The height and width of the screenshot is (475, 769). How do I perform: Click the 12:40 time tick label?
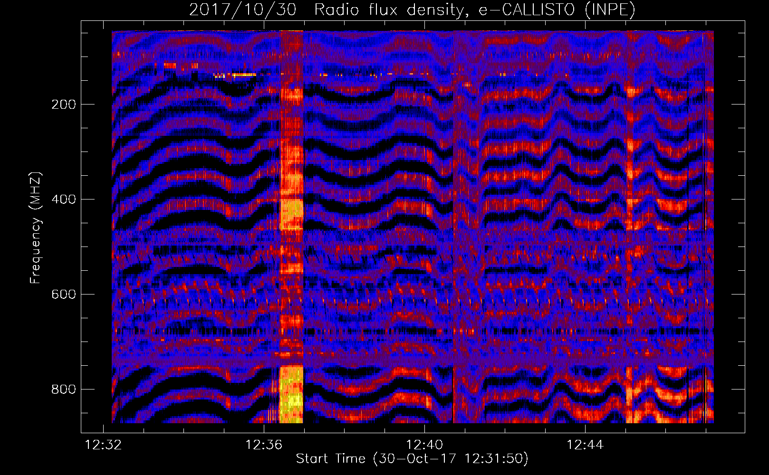pyautogui.click(x=424, y=445)
